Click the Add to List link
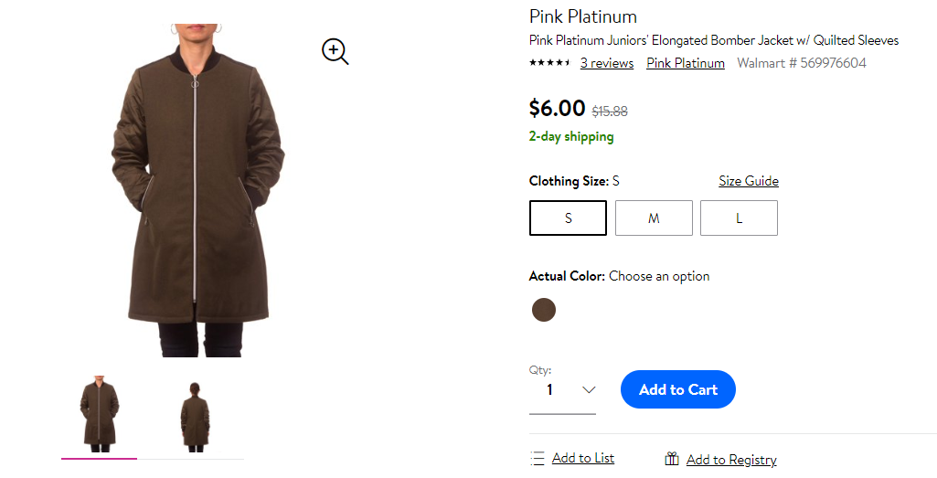 tap(583, 458)
